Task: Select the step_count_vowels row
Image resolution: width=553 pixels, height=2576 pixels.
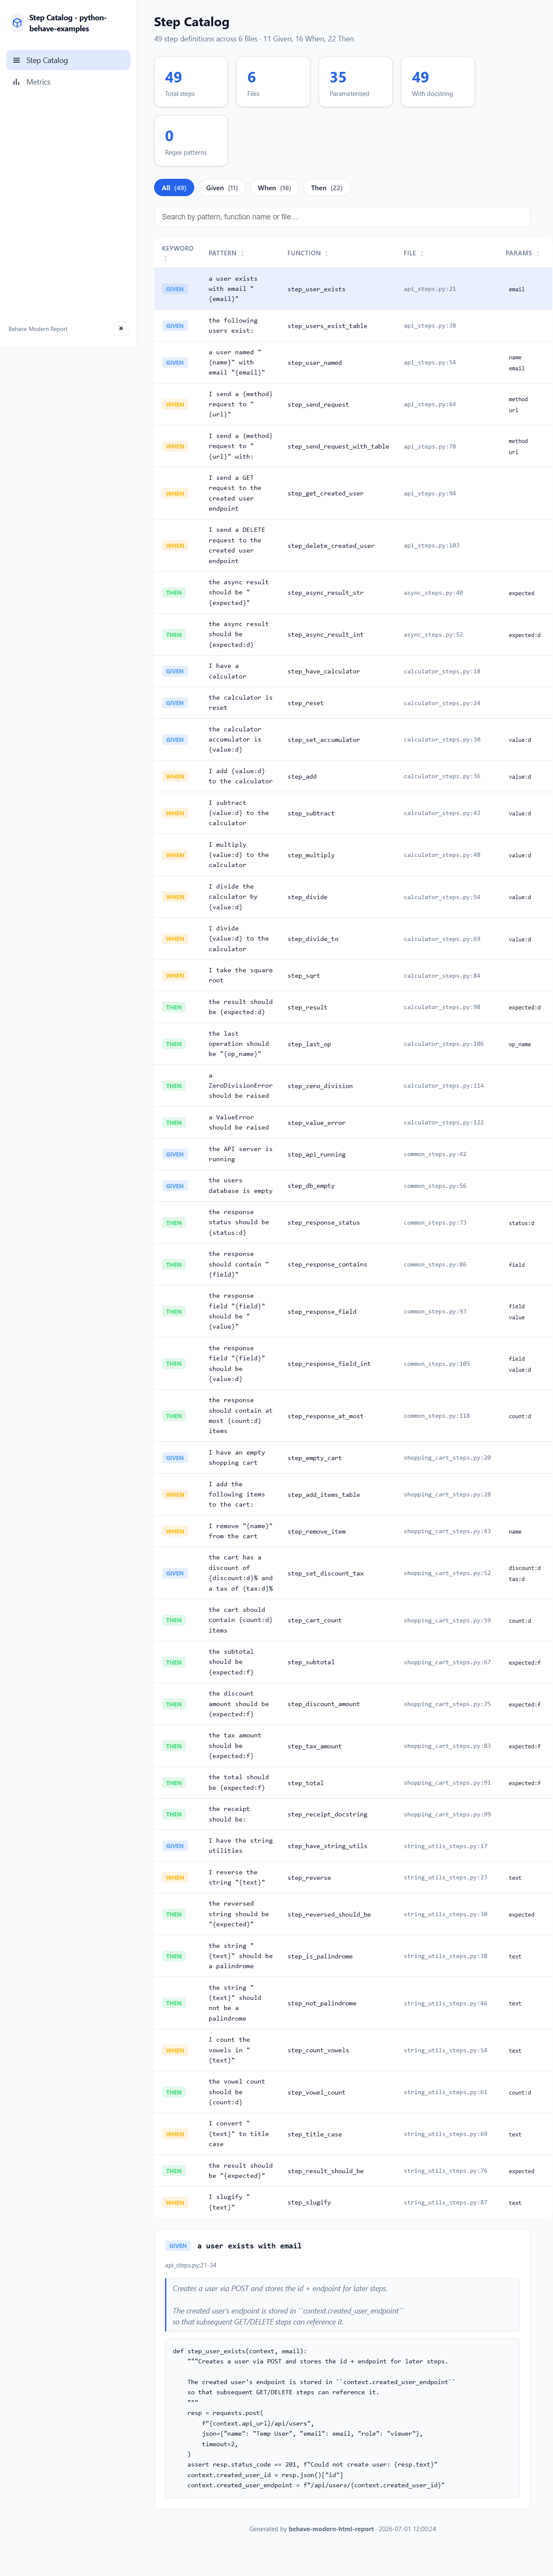Action: pyautogui.click(x=352, y=2050)
